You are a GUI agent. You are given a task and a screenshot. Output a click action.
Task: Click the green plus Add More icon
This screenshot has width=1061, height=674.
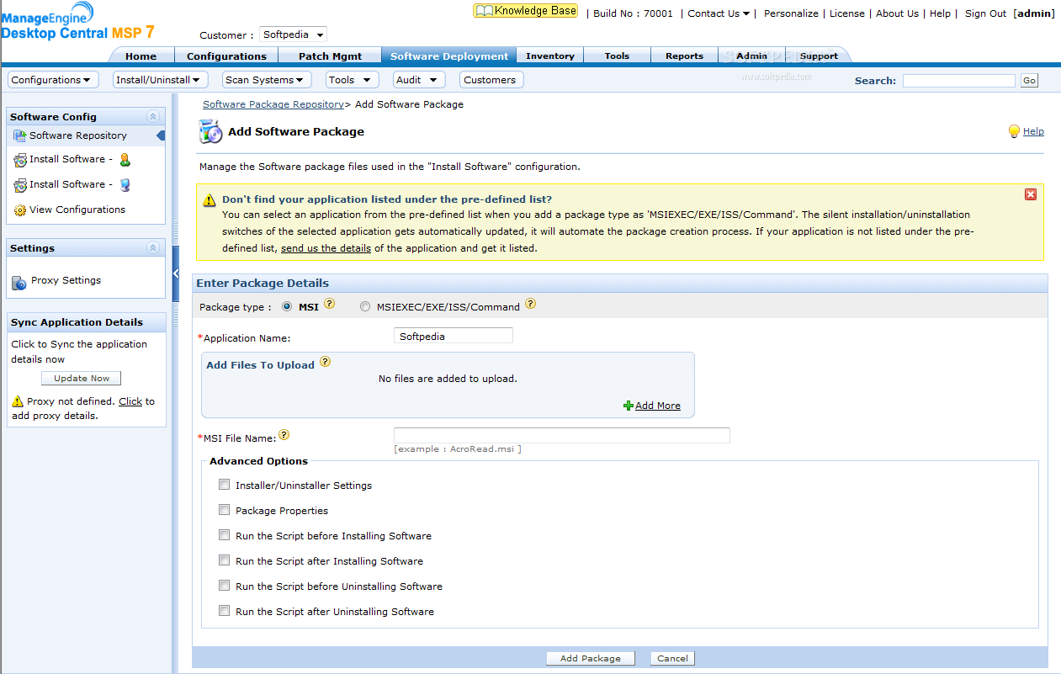point(628,406)
